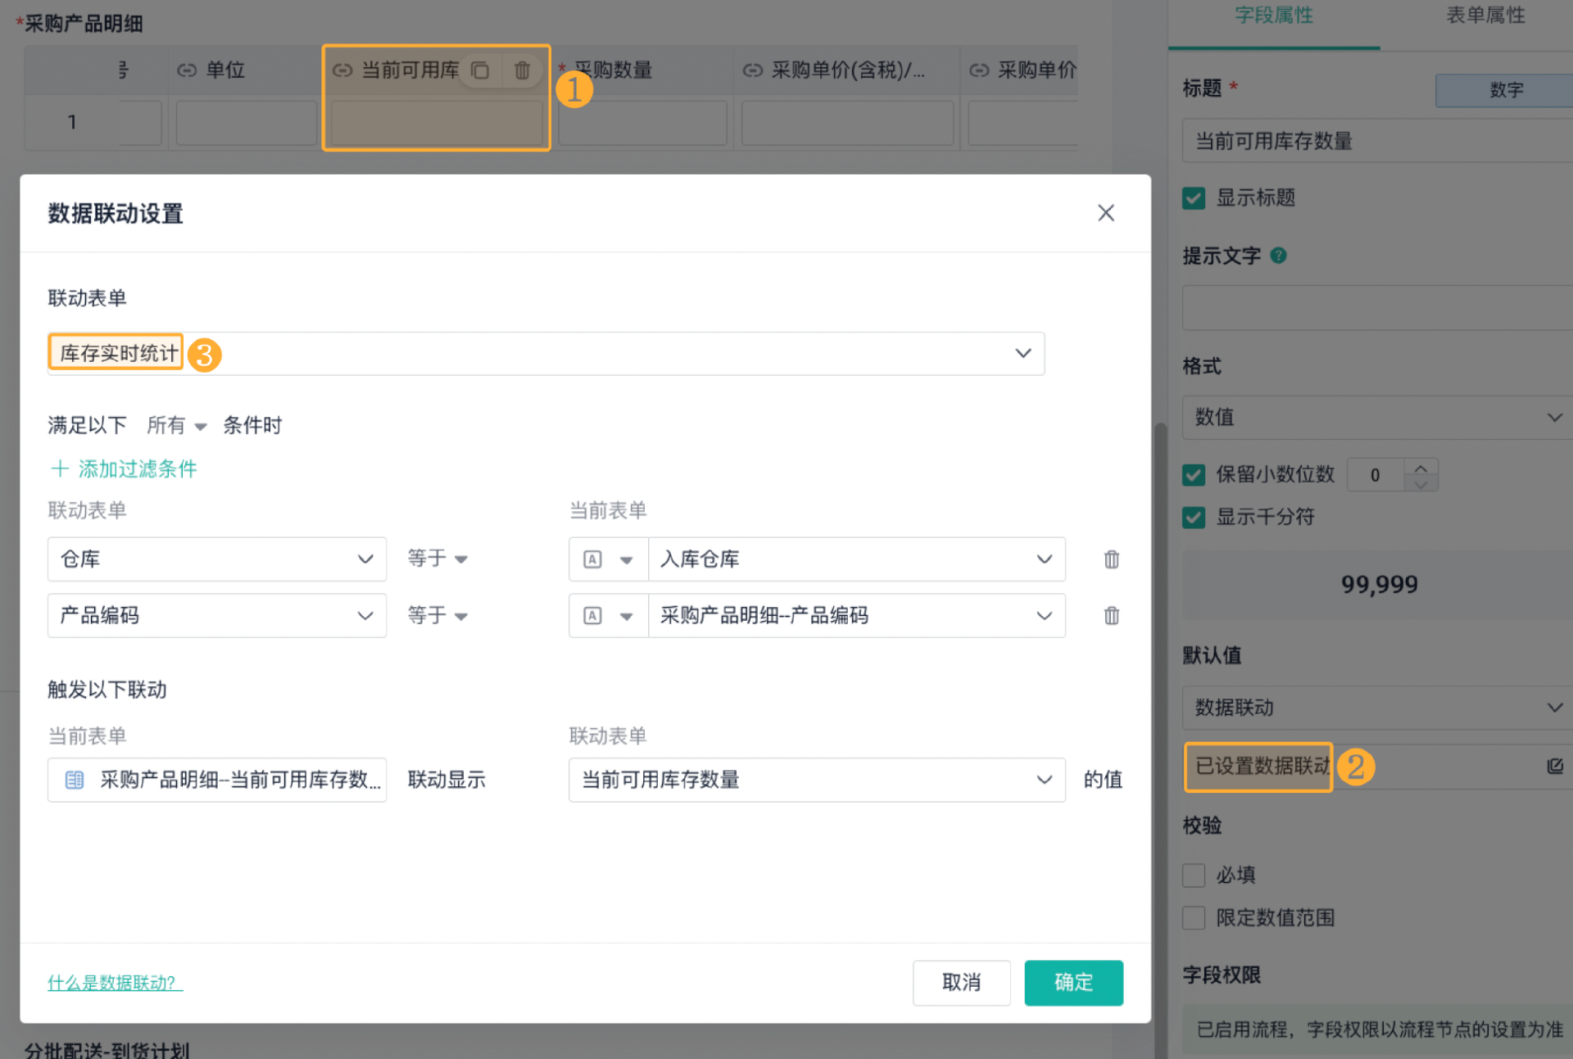The height and width of the screenshot is (1059, 1573).
Task: Enable the 必填 validation checkbox
Action: [x=1194, y=875]
